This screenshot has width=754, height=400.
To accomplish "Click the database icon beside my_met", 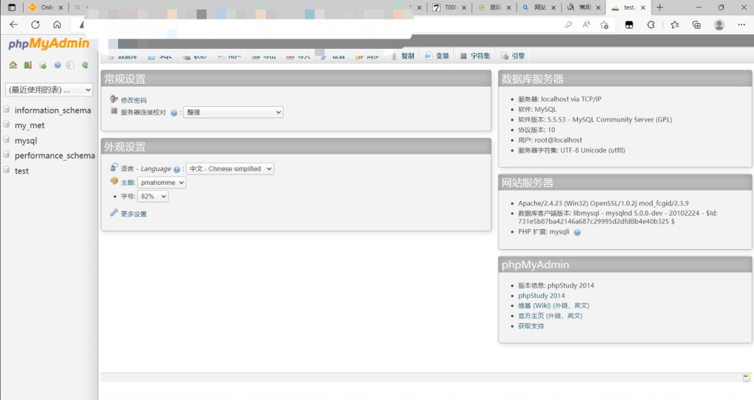I will coord(7,124).
